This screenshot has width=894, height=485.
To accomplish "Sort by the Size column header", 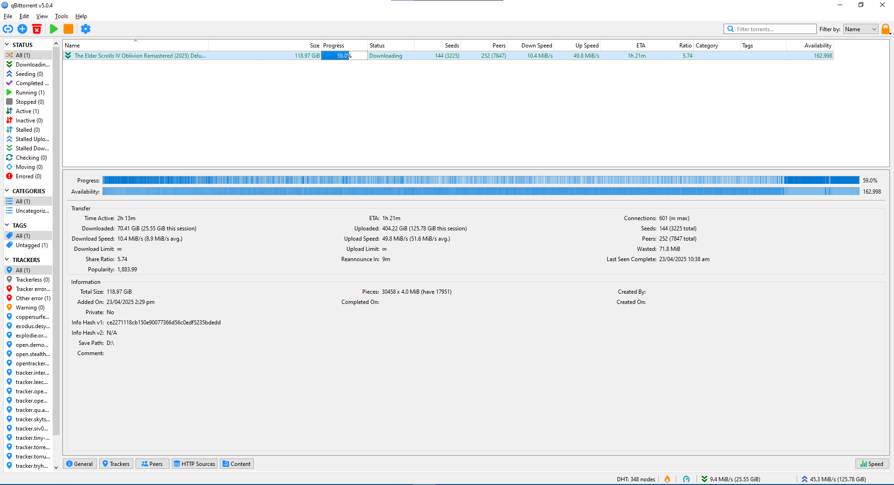I will point(264,46).
